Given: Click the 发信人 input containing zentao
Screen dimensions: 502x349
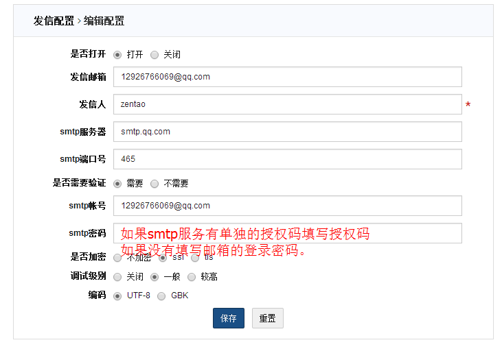Looking at the screenshot, I should tap(287, 104).
